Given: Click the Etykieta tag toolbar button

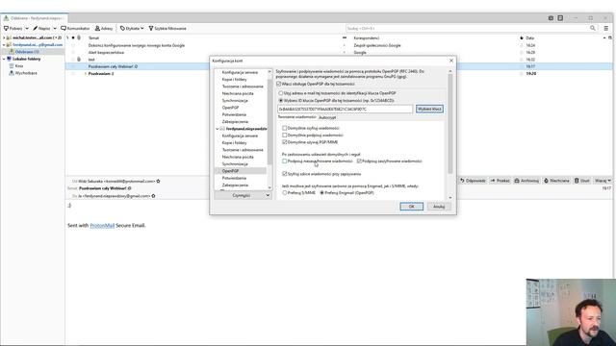Looking at the screenshot, I should point(132,28).
